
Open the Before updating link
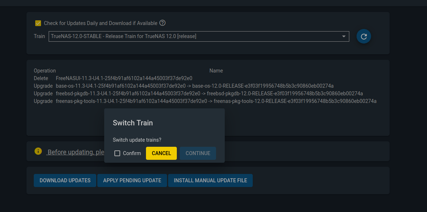point(75,152)
